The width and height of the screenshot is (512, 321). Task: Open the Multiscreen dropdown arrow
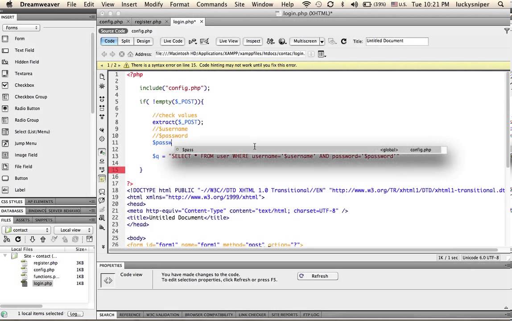(322, 41)
